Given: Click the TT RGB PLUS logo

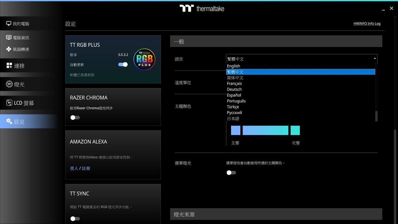Looking at the screenshot, I should tap(144, 59).
